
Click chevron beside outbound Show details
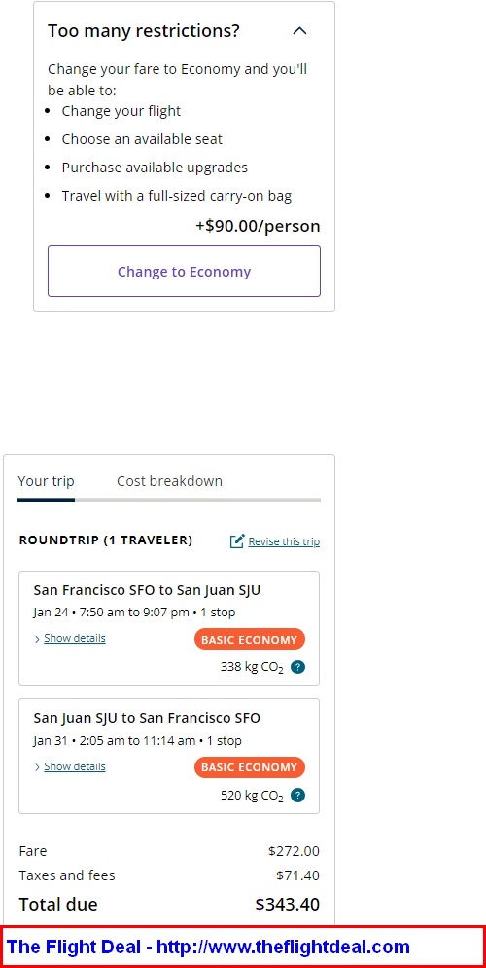[38, 638]
